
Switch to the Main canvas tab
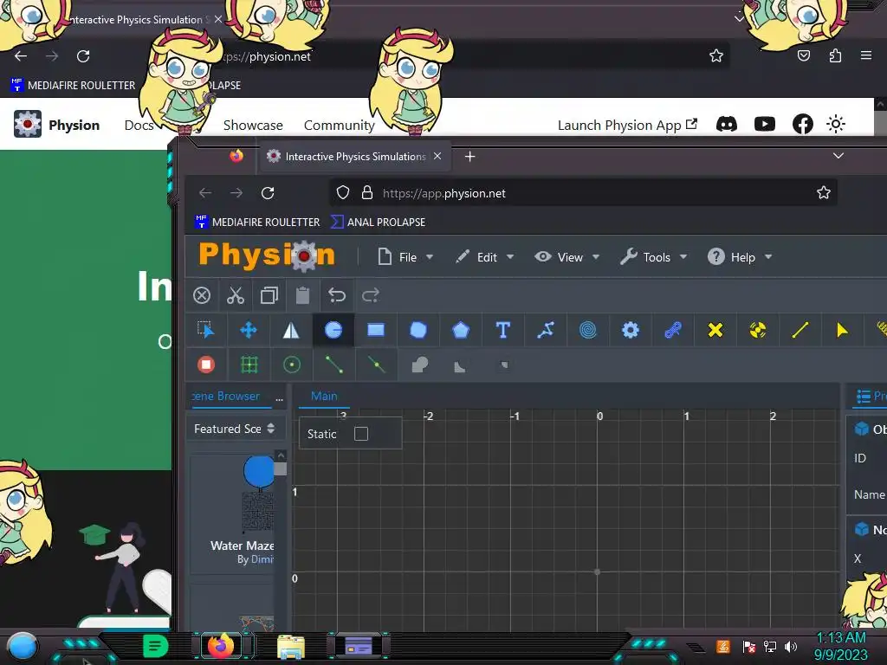pyautogui.click(x=324, y=397)
